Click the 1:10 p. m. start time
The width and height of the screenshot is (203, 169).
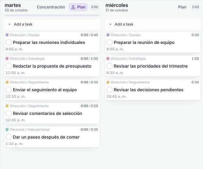[x=14, y=144]
